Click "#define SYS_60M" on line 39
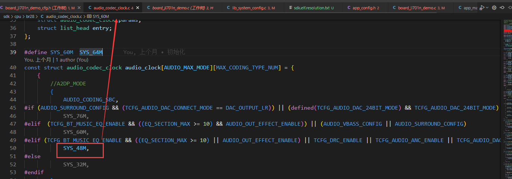Screen dimensions: 512x179 (49, 52)
